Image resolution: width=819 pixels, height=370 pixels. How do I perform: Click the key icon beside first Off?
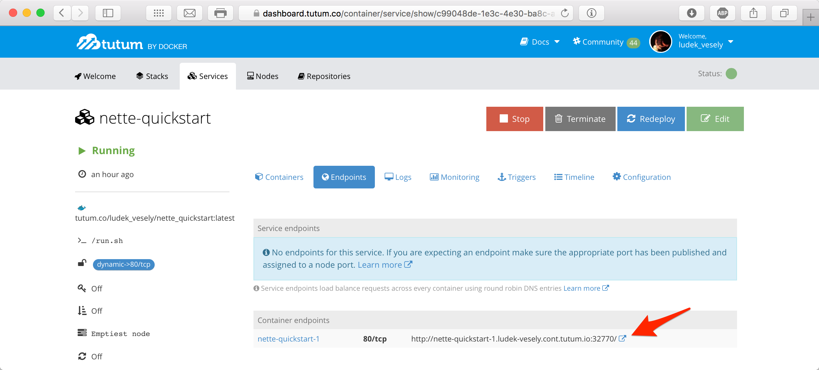click(x=82, y=288)
